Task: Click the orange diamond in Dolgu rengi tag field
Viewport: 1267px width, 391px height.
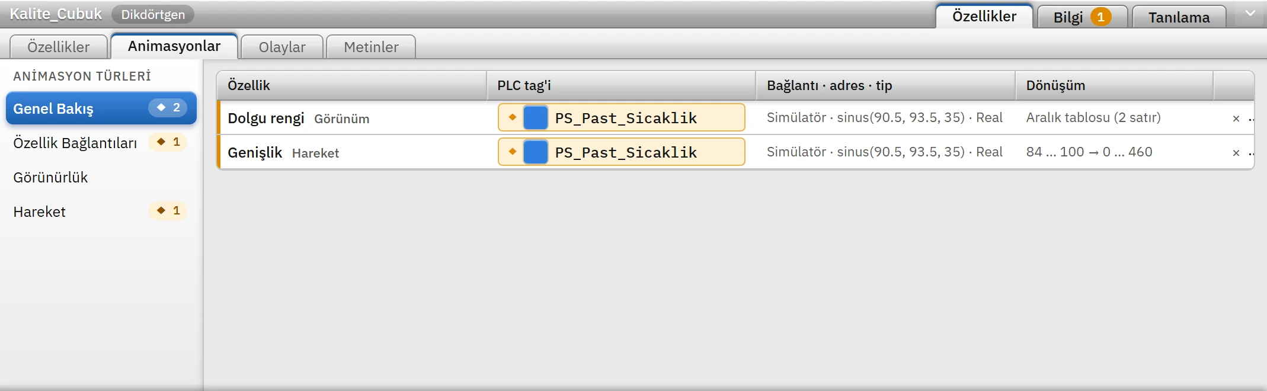Action: (x=513, y=117)
